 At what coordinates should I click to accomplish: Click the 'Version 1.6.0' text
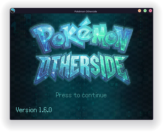point(34,110)
